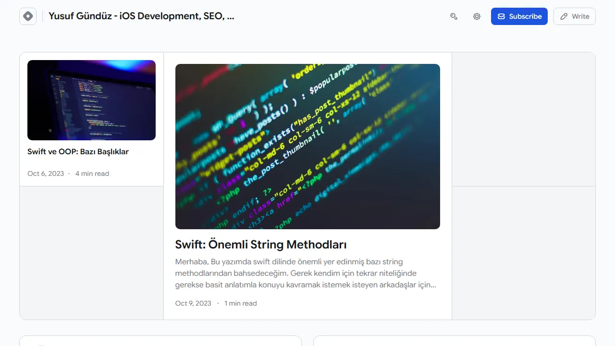Screen dimensions: 615x346
Task: Click the partially visible bottom-left card
Action: click(x=160, y=341)
